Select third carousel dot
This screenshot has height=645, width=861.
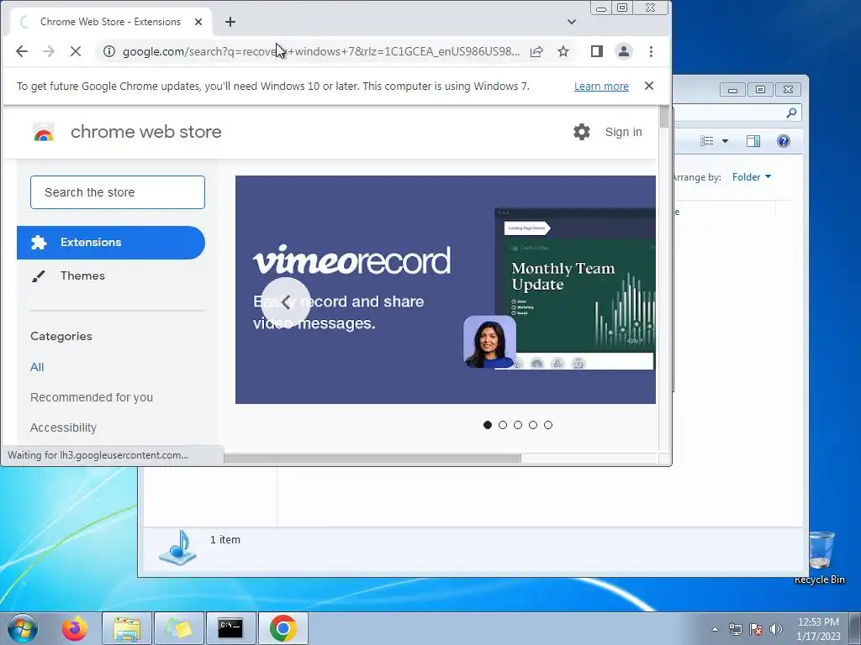point(518,425)
